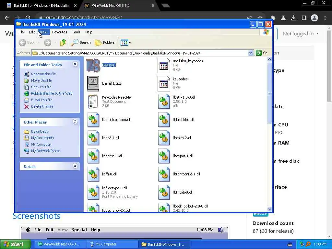Viewport: 332px width, 249px height.
Task: Open the Favorites menu
Action: (60, 32)
